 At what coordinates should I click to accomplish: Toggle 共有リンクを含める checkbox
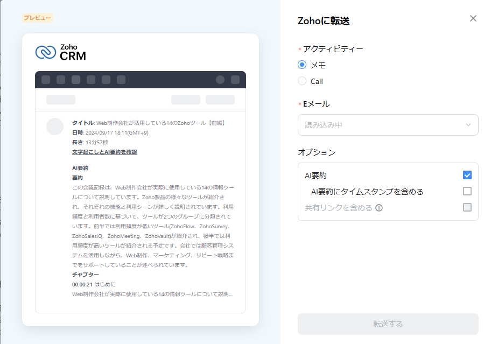[x=467, y=207]
